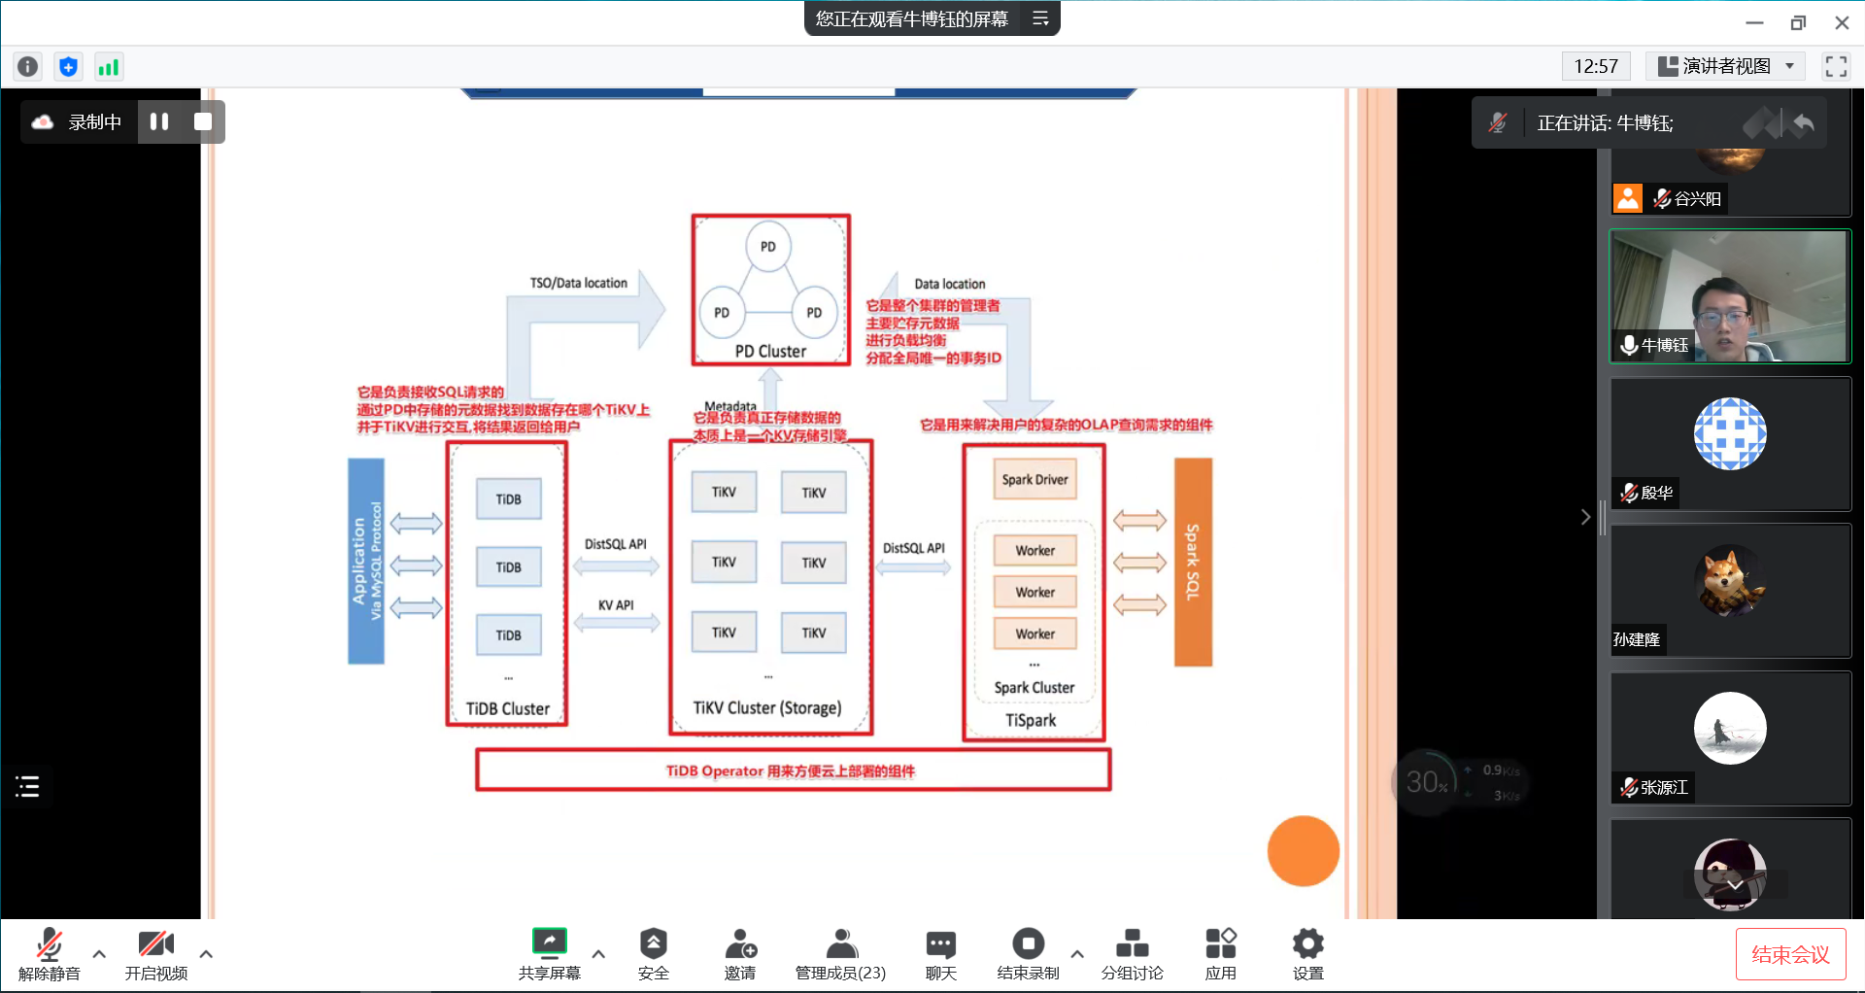1865x993 pixels.
Task: Expand recording options arrow next to 结束录制
Action: tap(1077, 954)
